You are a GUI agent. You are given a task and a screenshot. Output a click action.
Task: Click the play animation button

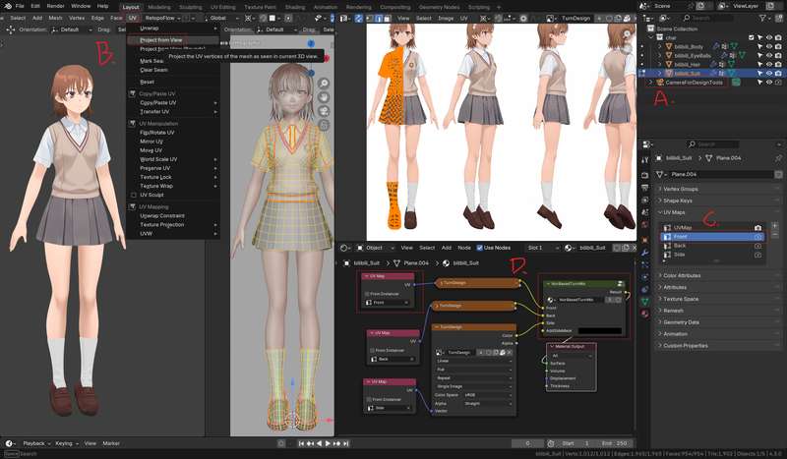coord(328,443)
